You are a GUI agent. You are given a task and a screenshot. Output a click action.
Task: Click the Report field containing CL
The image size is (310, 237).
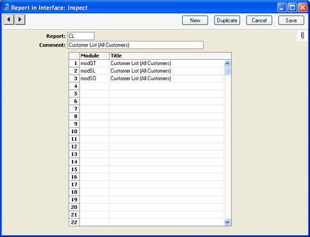[x=81, y=36]
